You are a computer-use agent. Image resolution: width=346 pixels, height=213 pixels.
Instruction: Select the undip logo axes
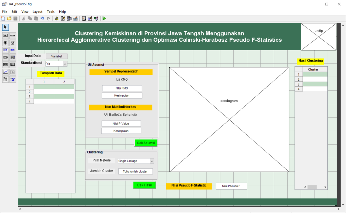point(319,37)
